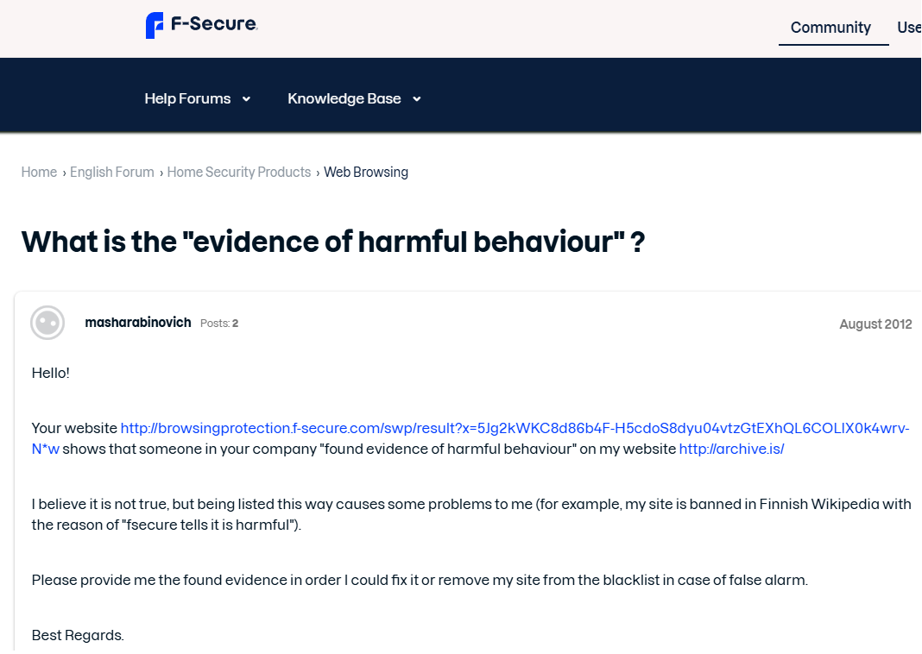The image size is (922, 654).
Task: Open English Forum breadcrumb
Action: tap(111, 173)
